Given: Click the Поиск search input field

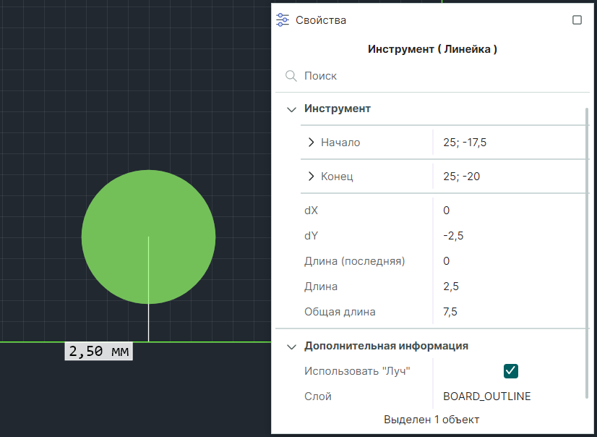Looking at the screenshot, I should (x=434, y=76).
